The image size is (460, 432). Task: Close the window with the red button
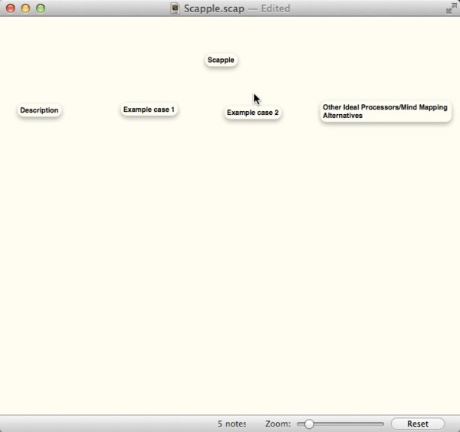point(11,8)
